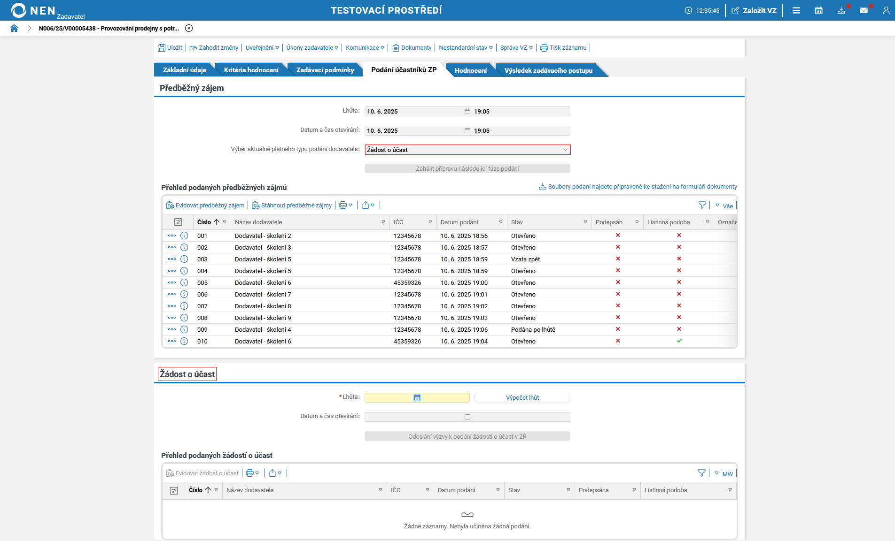The image size is (895, 541).
Task: Click the Výpočet lhůt button
Action: [522, 397]
